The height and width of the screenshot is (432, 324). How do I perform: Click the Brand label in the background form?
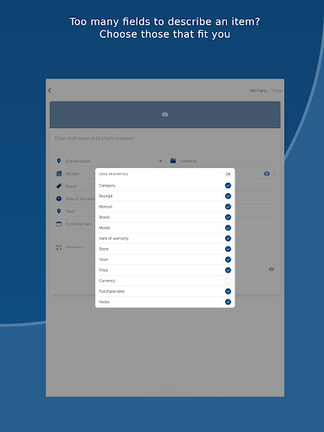(71, 186)
